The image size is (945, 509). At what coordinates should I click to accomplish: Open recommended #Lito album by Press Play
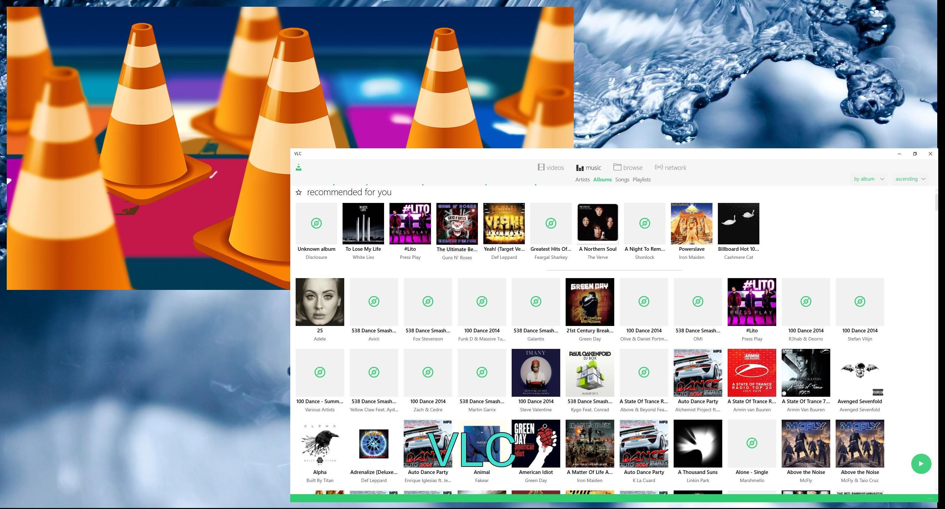[x=410, y=223]
